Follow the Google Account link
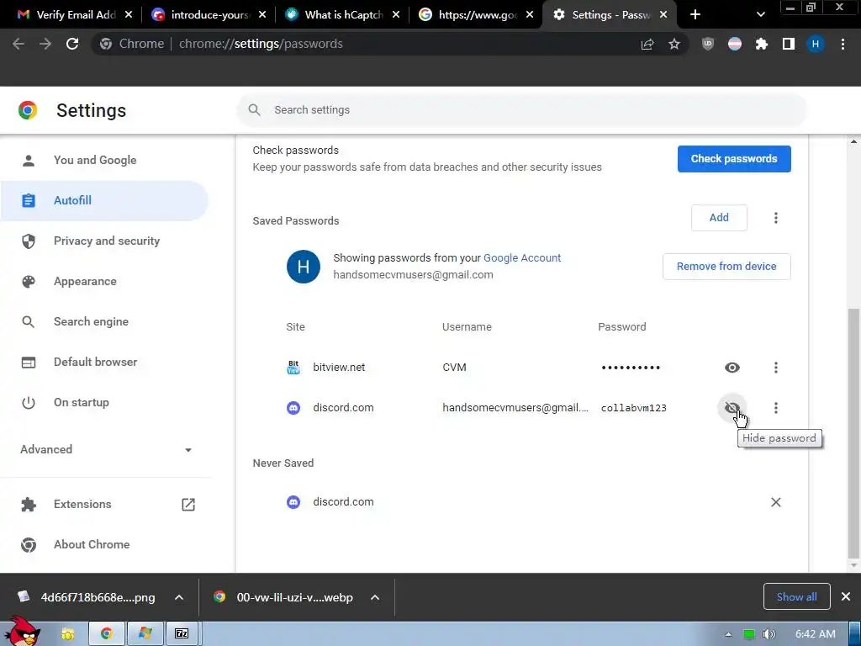This screenshot has height=646, width=861. point(521,257)
